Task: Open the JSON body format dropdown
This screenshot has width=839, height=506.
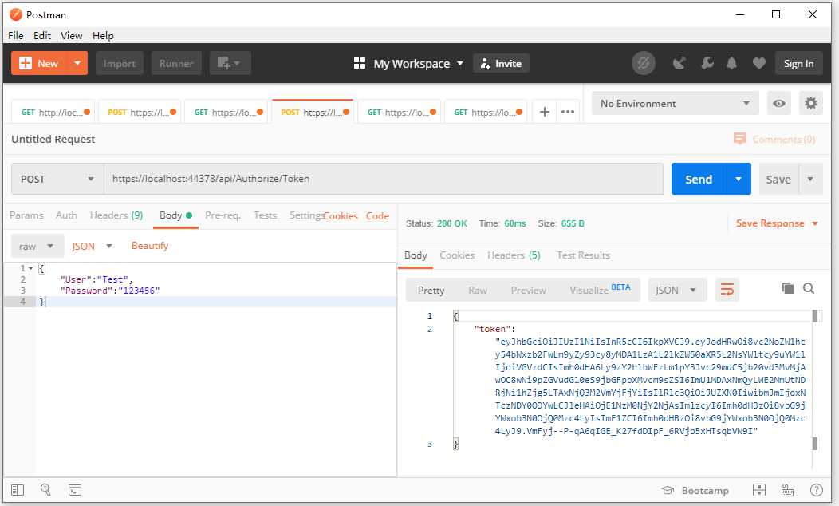Action: (92, 247)
